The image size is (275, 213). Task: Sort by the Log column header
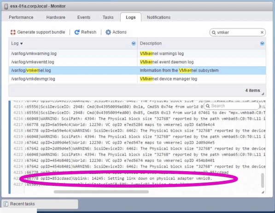[x=17, y=43]
